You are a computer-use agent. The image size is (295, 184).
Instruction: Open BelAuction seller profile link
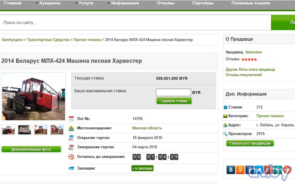[254, 52]
